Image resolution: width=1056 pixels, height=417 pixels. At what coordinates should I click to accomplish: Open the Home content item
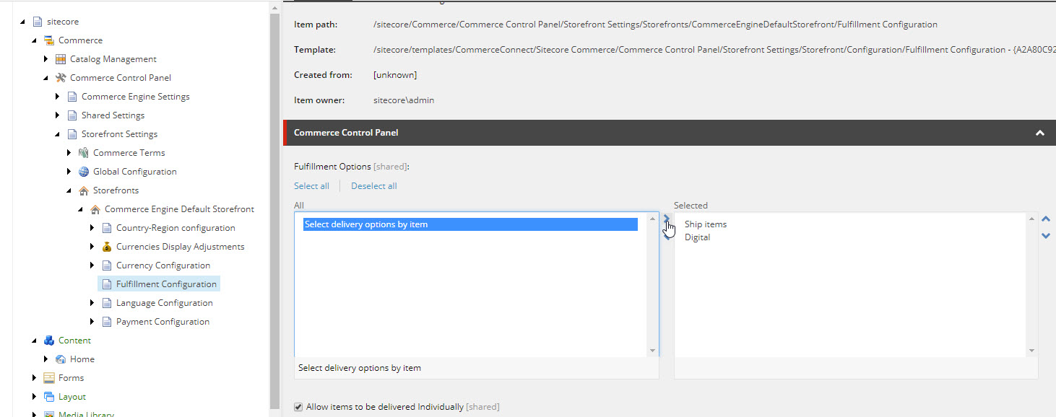click(x=82, y=359)
